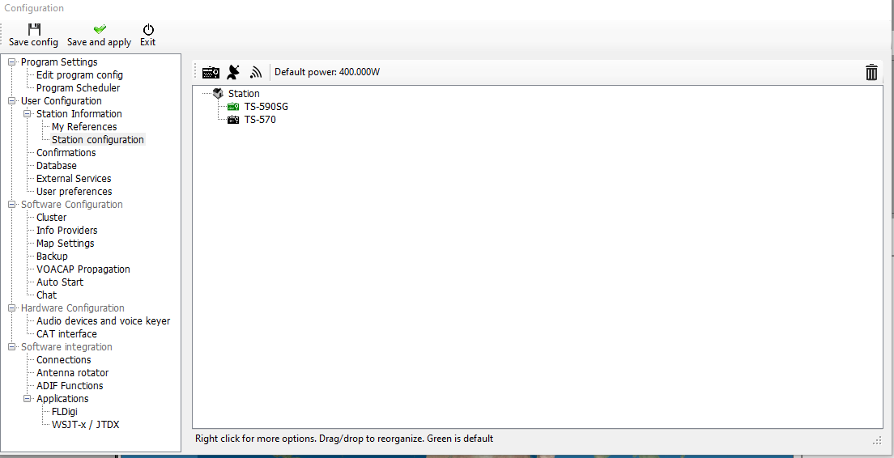Select the TS-590SG radio entry
894x458 pixels.
click(x=266, y=107)
